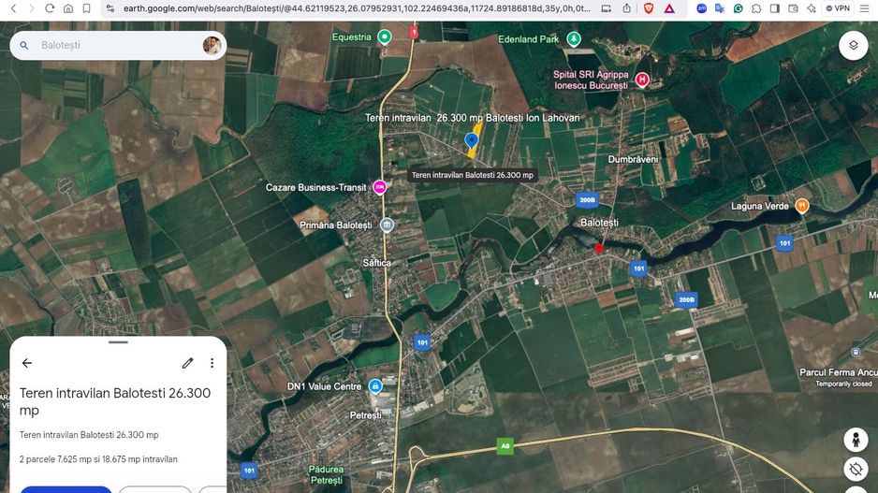878x493 pixels.
Task: Open the map layers button
Action: coord(854,45)
